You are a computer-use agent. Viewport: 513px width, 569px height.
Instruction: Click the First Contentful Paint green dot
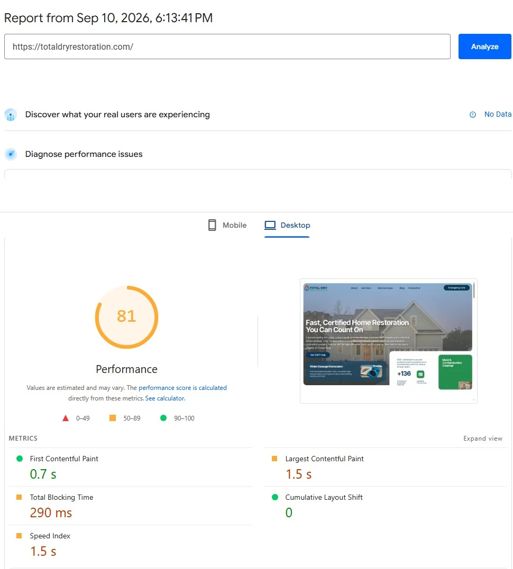20,459
